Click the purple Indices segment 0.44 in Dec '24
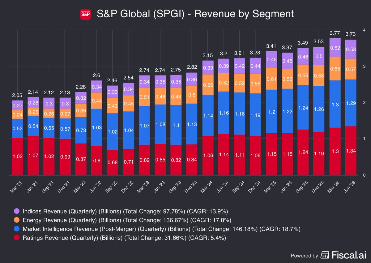 coord(255,66)
